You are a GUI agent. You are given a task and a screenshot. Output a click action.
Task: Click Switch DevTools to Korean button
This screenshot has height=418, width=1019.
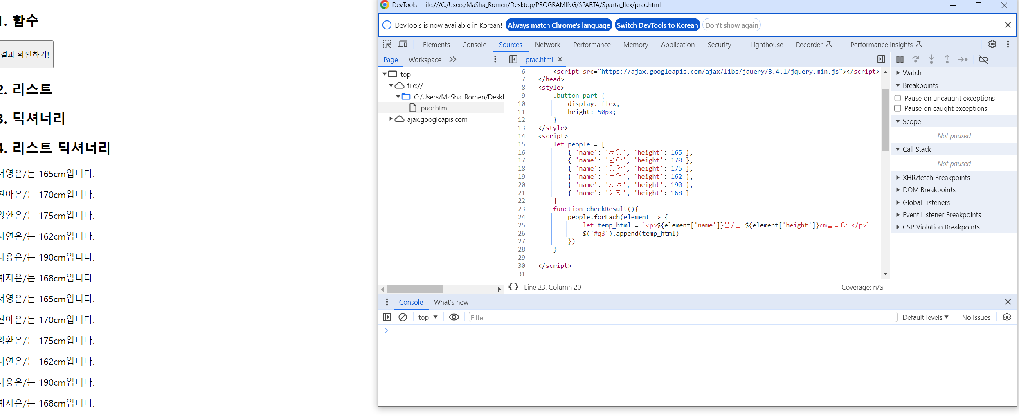coord(657,25)
